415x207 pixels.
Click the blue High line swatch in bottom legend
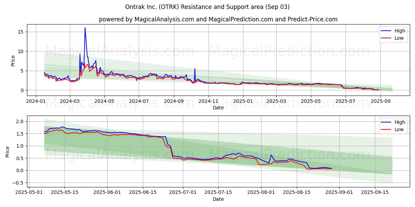tap(386, 122)
